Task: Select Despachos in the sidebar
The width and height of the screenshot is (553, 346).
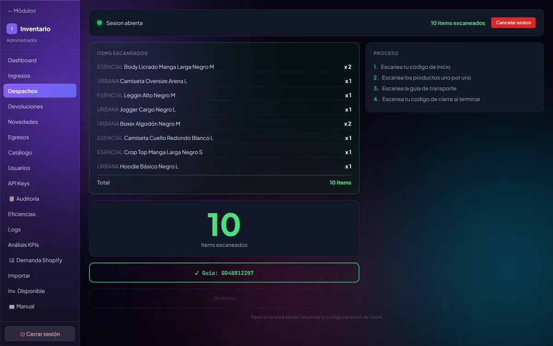Action: [x=40, y=91]
